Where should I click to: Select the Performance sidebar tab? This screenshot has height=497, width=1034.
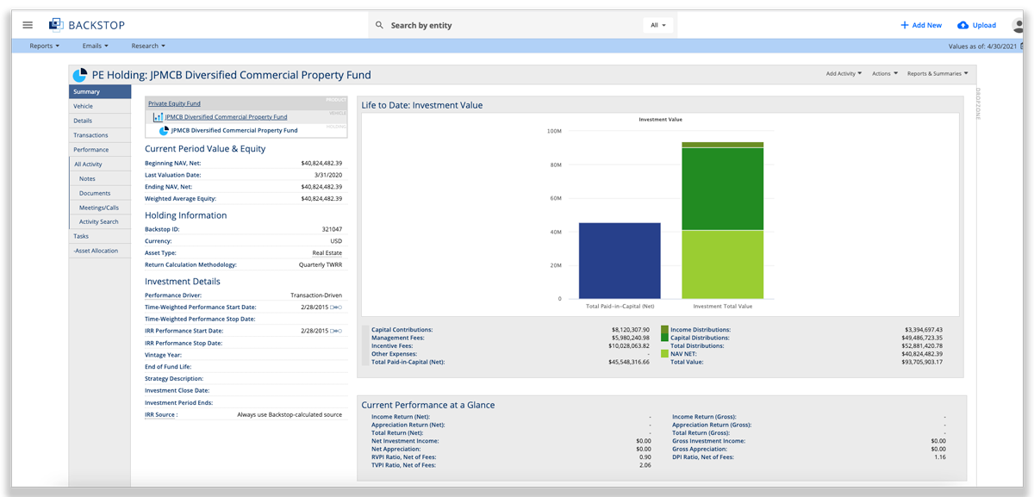point(100,150)
